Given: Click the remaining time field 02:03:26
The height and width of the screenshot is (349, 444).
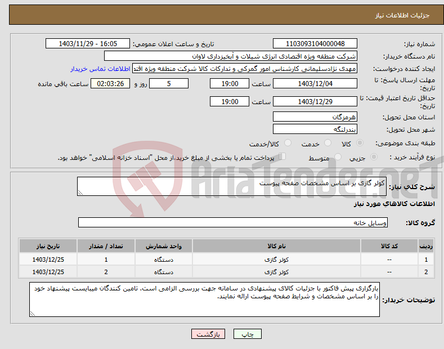Looking at the screenshot, I should (x=110, y=83).
